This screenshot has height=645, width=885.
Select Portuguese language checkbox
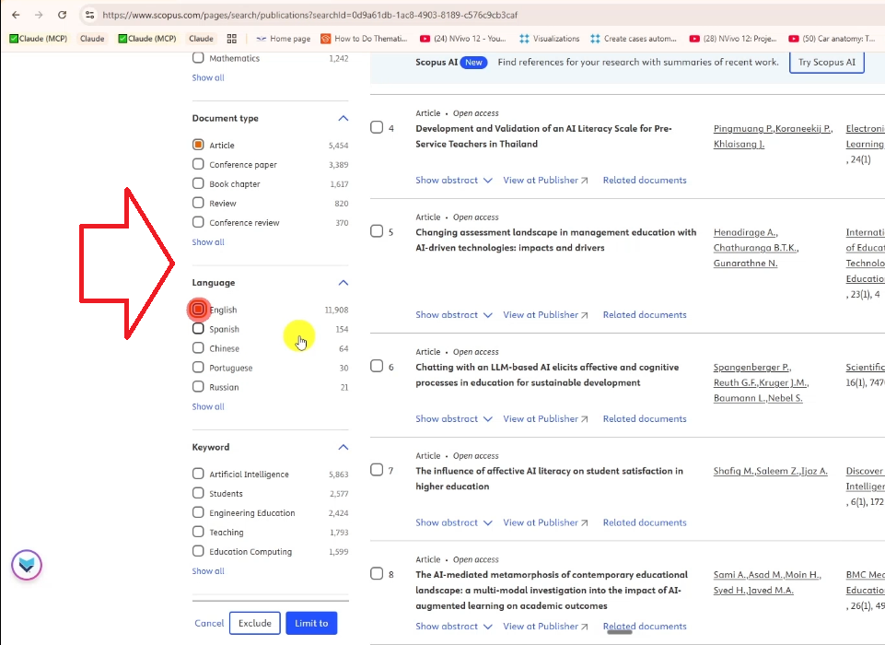pyautogui.click(x=198, y=367)
